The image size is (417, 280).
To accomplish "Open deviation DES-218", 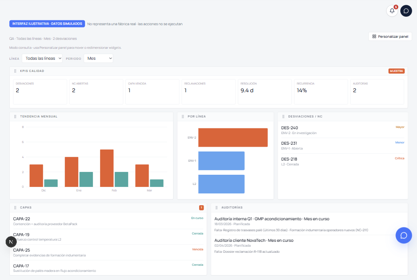I will pyautogui.click(x=343, y=161).
